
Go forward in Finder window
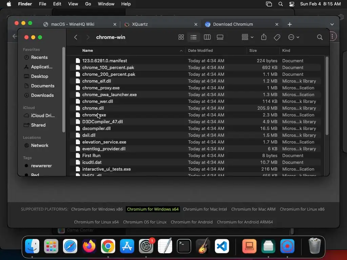tap(88, 37)
